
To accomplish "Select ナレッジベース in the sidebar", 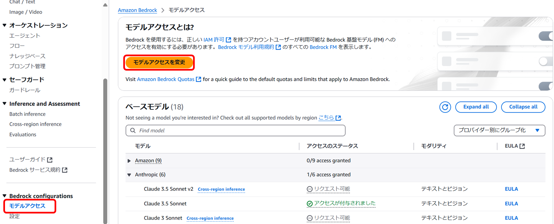I will (x=27, y=56).
